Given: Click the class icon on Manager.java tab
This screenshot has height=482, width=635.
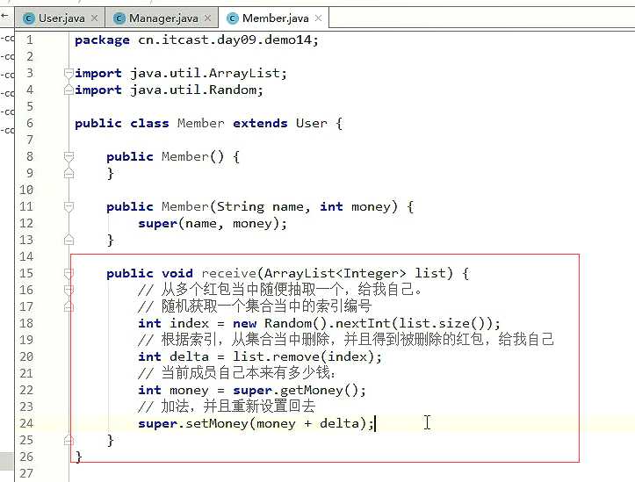Looking at the screenshot, I should click(x=119, y=18).
